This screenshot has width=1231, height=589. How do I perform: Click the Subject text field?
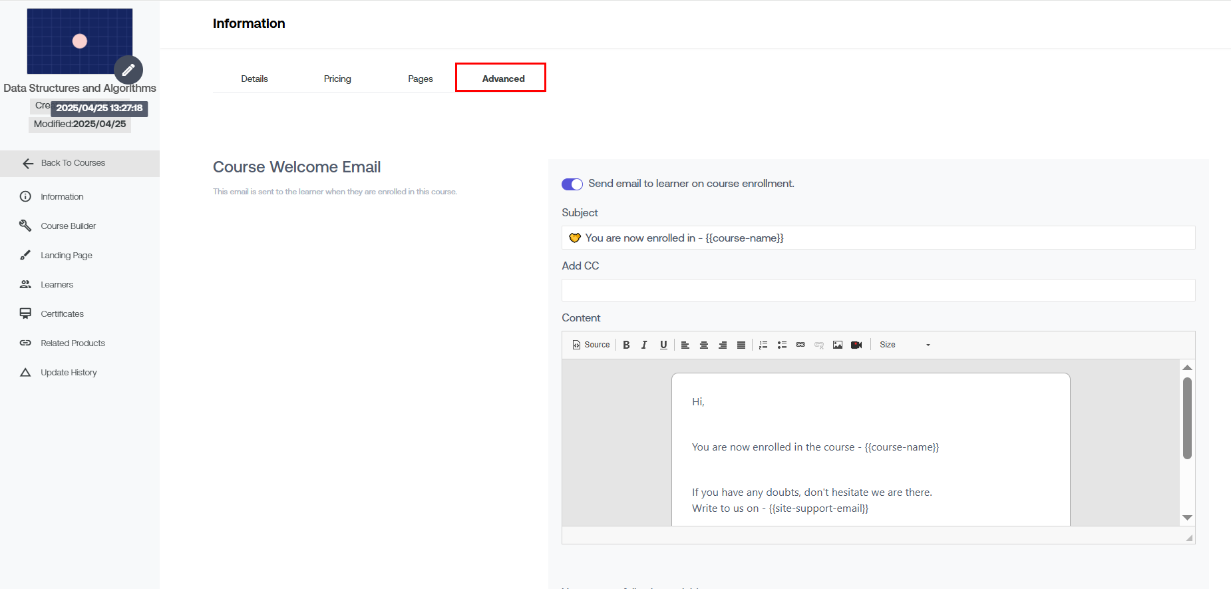point(878,238)
